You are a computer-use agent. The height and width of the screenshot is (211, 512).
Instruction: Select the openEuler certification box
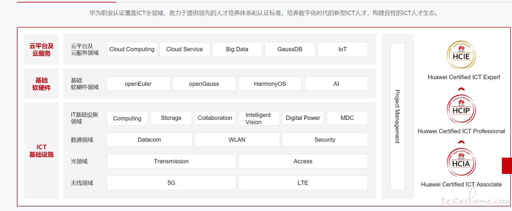(138, 84)
